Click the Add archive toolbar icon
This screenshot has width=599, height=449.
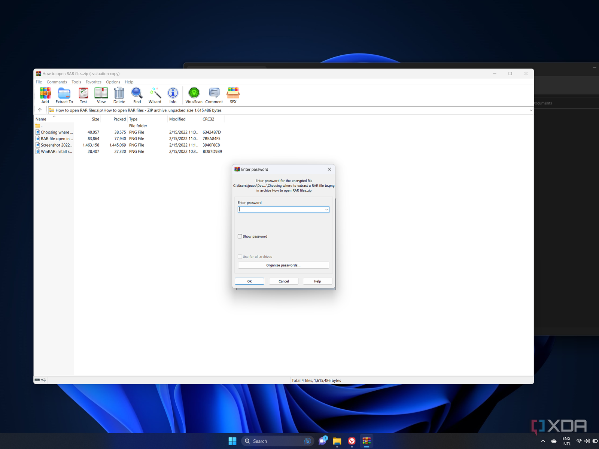(x=45, y=95)
